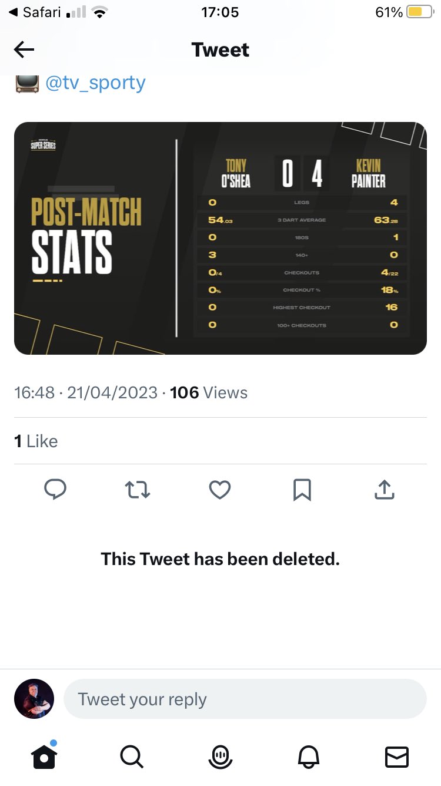Viewport: 441px width, 786px height.
Task: Bookmark this tweet
Action: click(302, 489)
